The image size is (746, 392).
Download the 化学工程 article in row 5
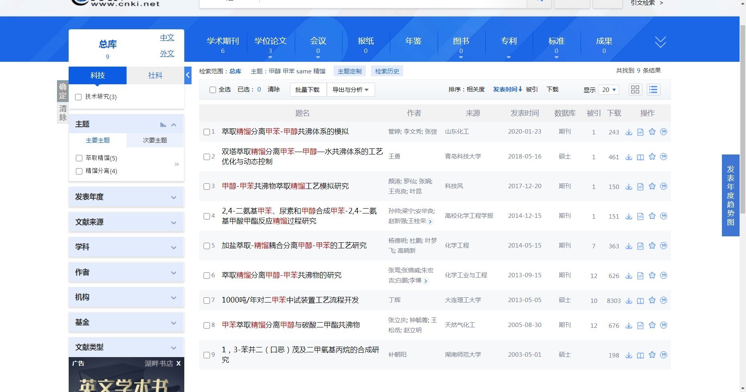(629, 246)
